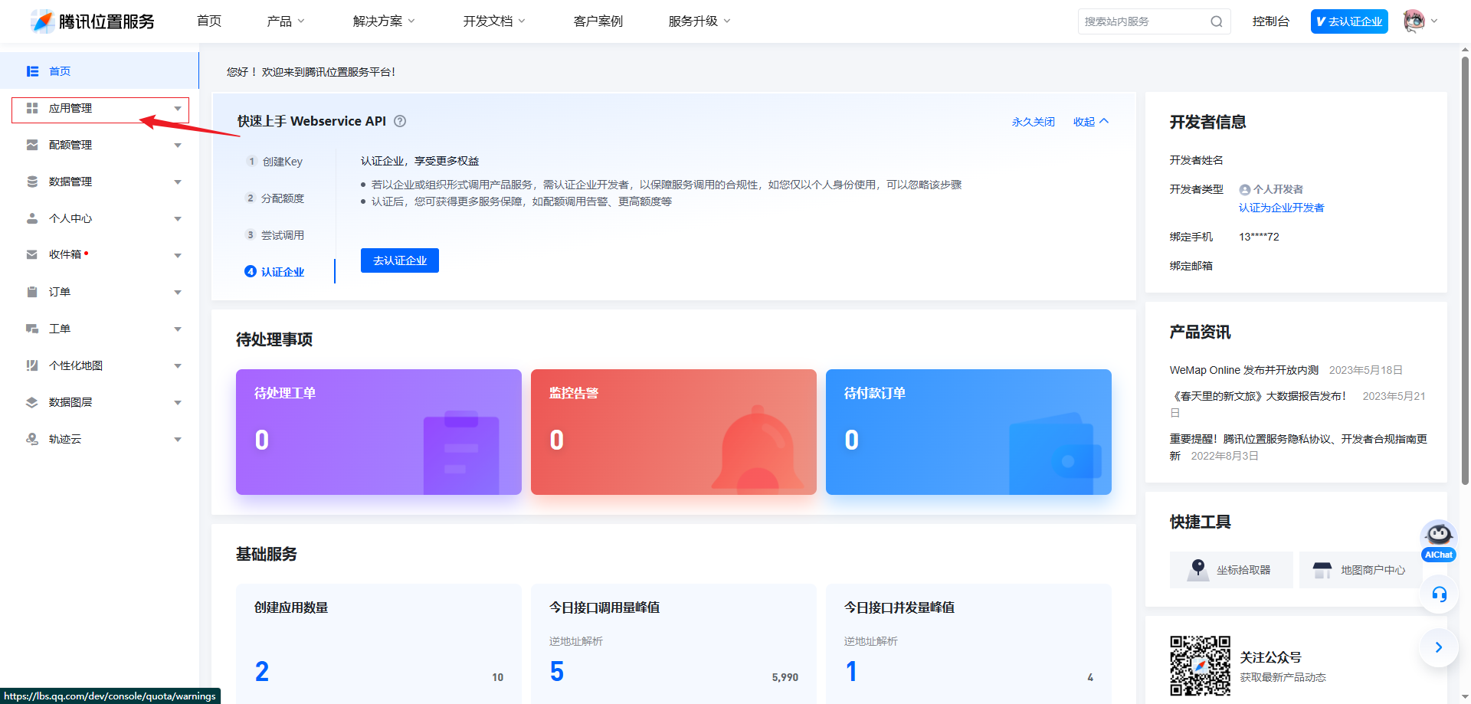Select step 1 创建Key
This screenshot has height=704, width=1471.
coord(274,162)
